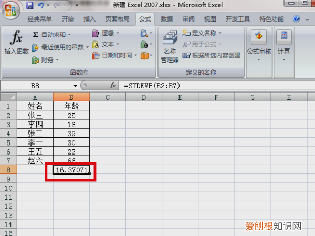Open the Text (文本) functions list
The width and height of the screenshot is (315, 236).
coord(105,44)
